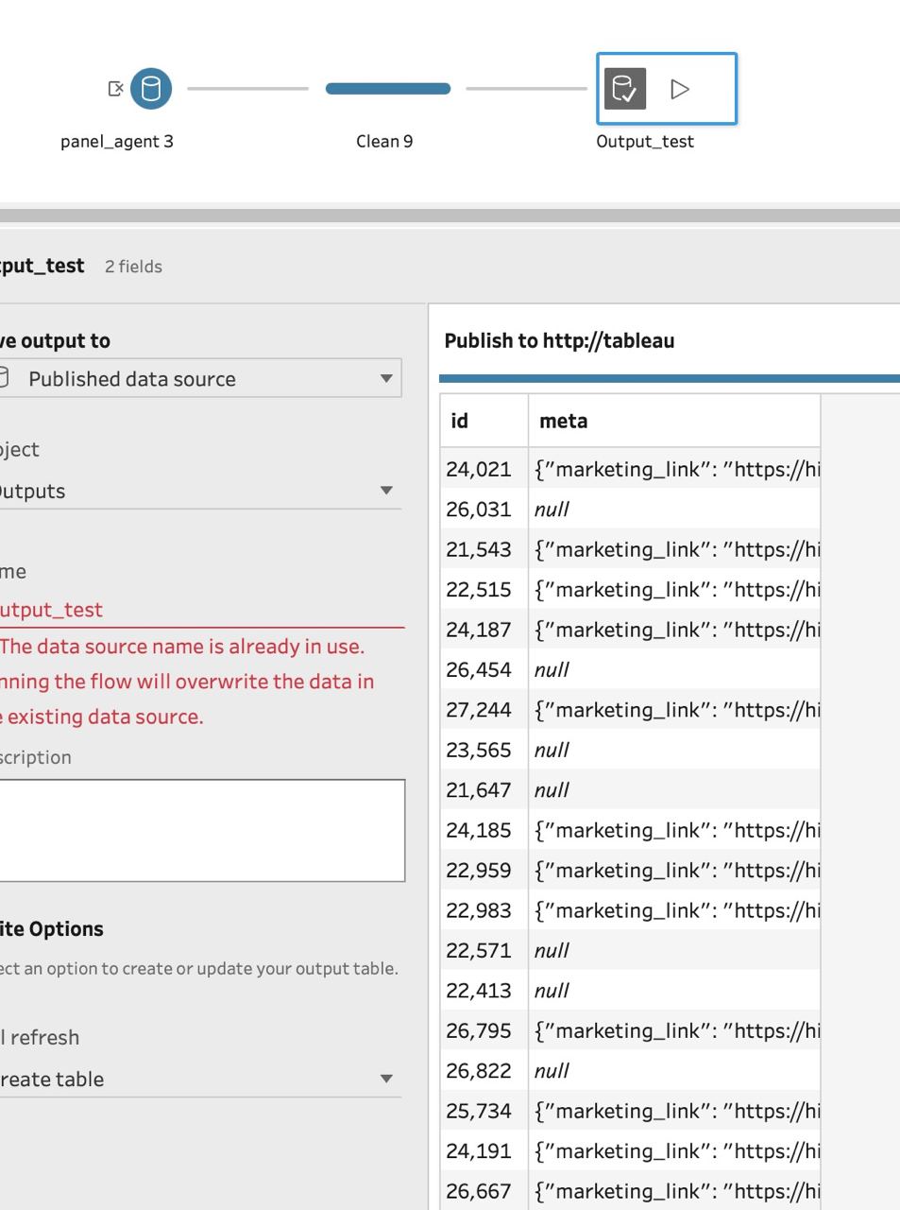900x1210 pixels.
Task: Select the id column header
Action: tap(484, 421)
